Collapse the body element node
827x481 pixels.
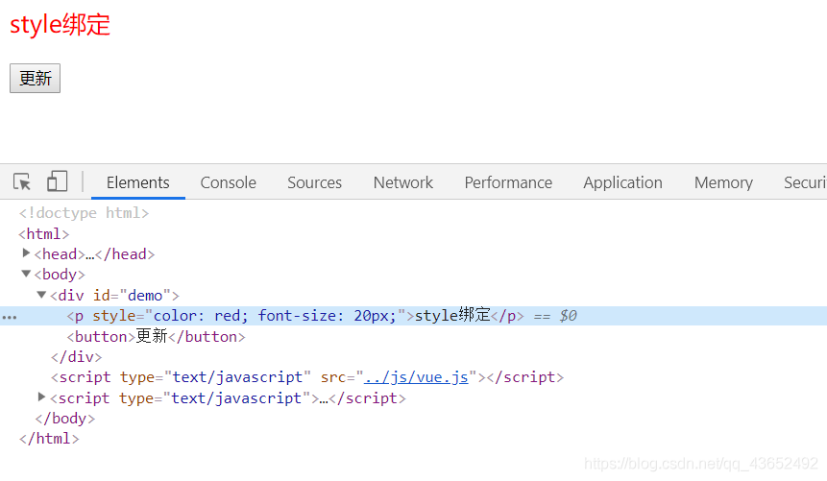[26, 274]
